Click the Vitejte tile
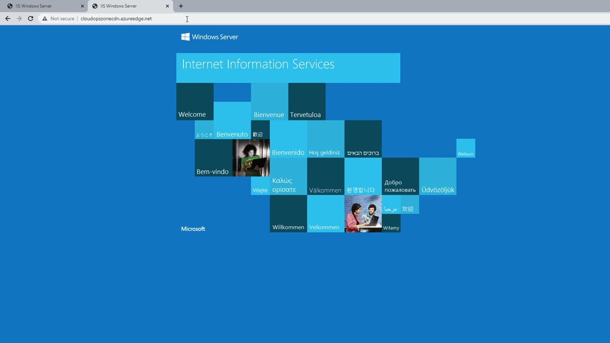610x343 pixels. 260,186
